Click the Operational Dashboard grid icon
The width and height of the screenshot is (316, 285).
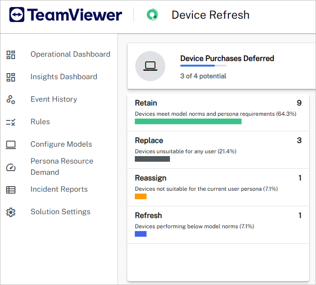click(x=11, y=55)
